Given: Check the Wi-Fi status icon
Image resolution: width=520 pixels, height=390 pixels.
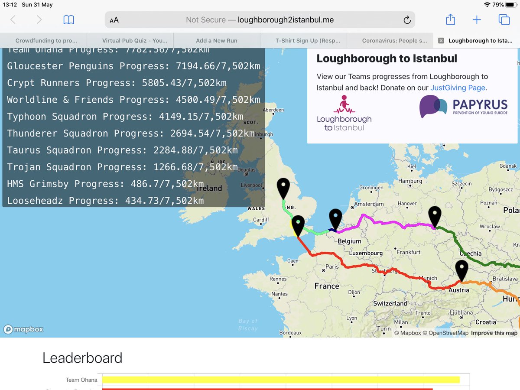Looking at the screenshot, I should 487,5.
